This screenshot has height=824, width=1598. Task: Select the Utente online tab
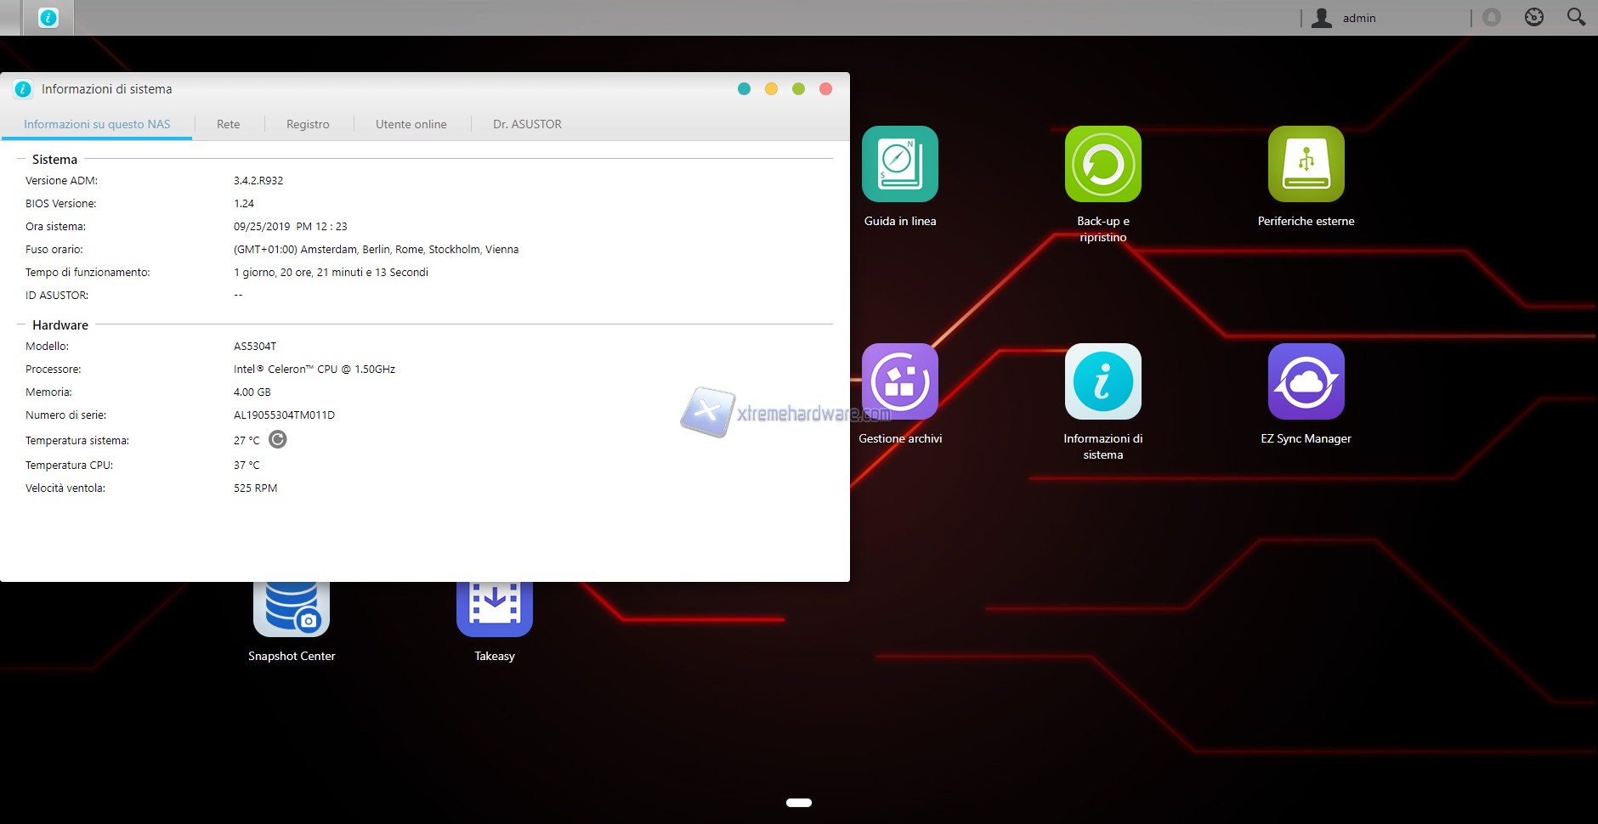point(411,124)
